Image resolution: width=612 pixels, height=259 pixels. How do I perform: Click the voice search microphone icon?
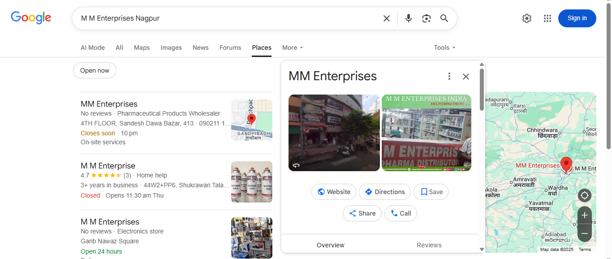click(408, 18)
